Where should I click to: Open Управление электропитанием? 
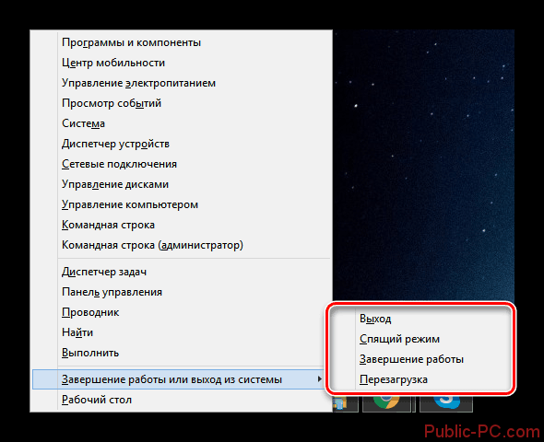[x=138, y=83]
